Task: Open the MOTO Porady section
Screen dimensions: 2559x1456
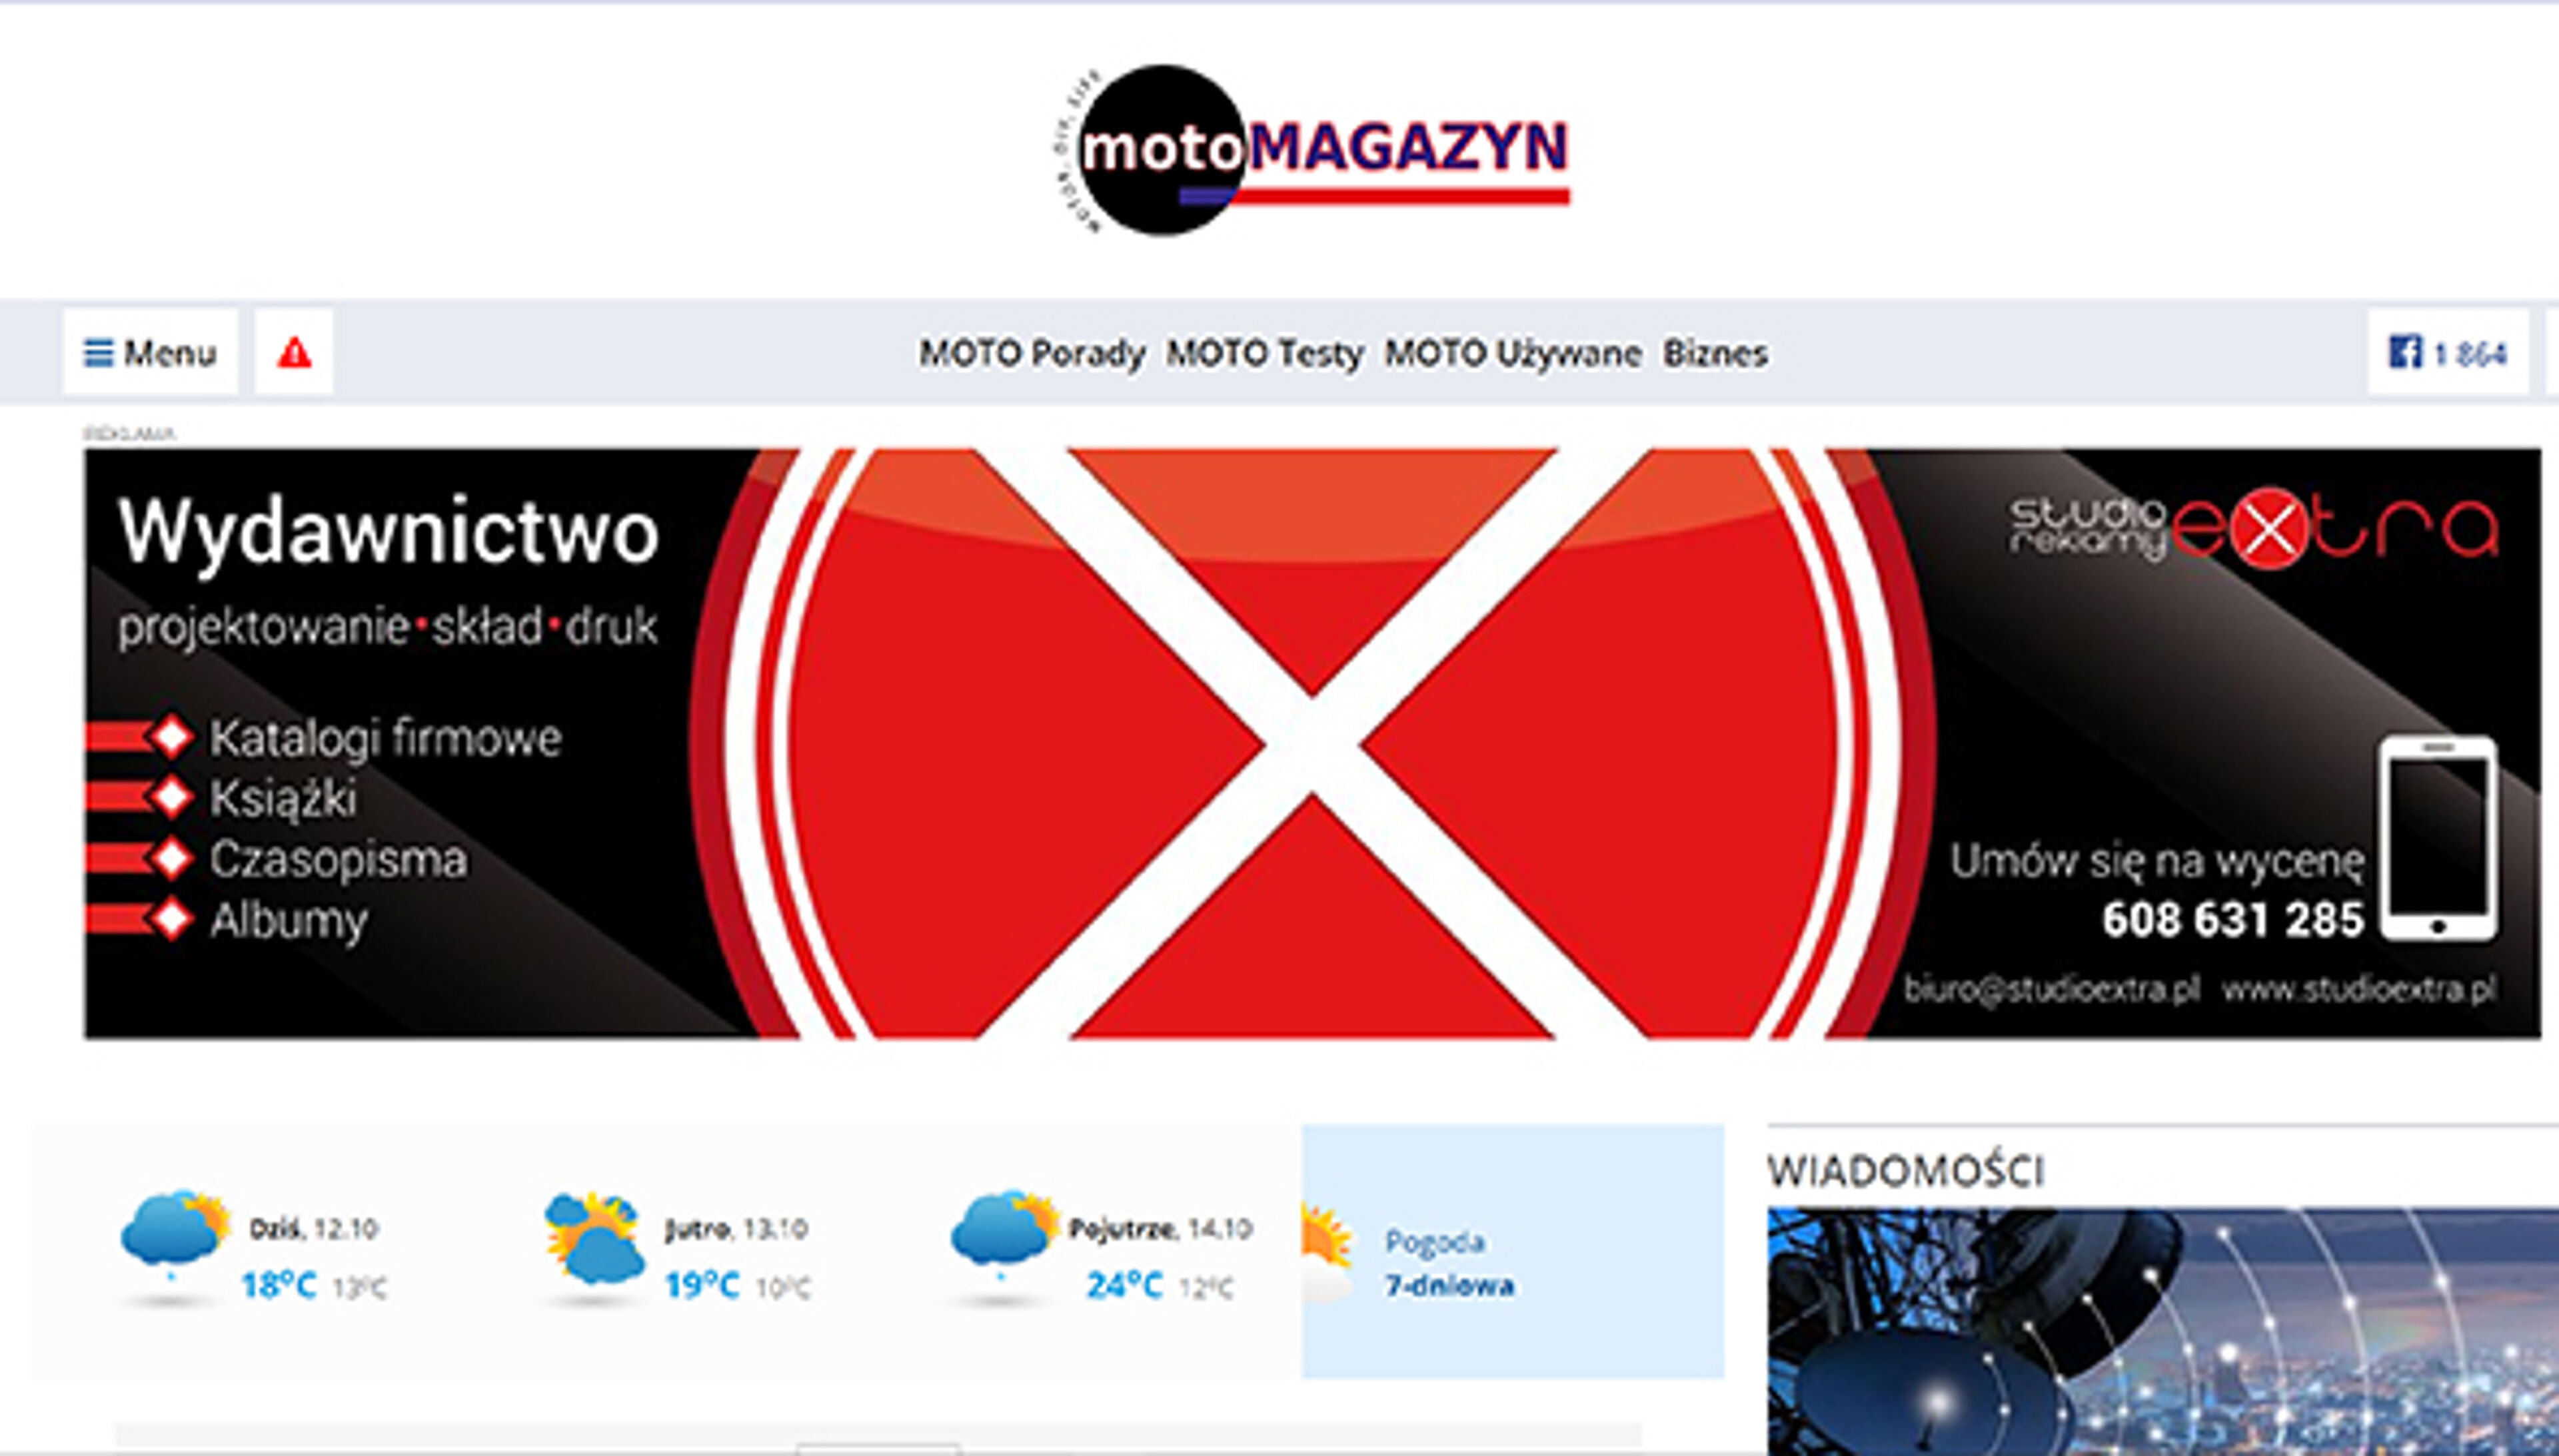Action: point(1032,353)
